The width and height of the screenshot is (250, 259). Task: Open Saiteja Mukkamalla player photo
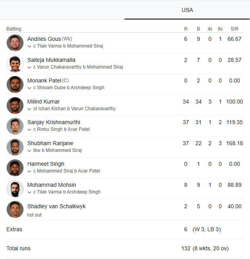click(x=15, y=63)
